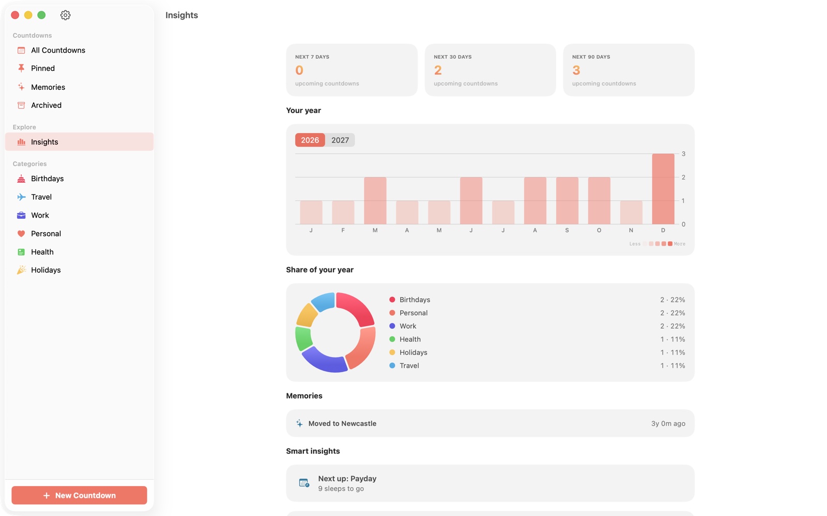Select the Travel category label
The height and width of the screenshot is (516, 827).
point(41,197)
